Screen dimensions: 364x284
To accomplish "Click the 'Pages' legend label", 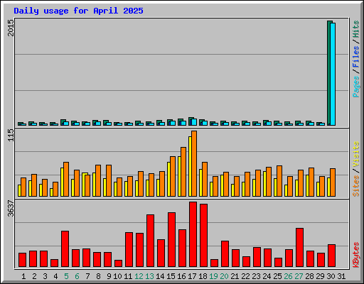I will 355,87.
